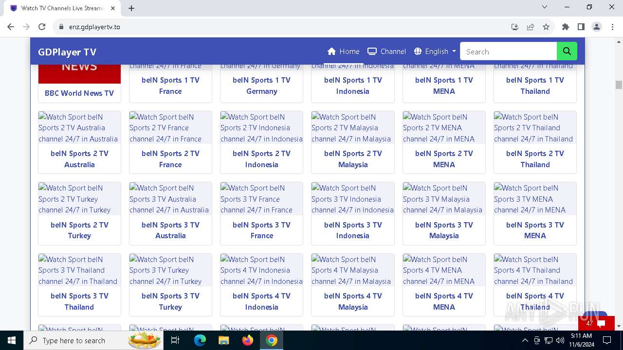Open Chrome three-dot menu
Image resolution: width=623 pixels, height=350 pixels.
click(612, 27)
